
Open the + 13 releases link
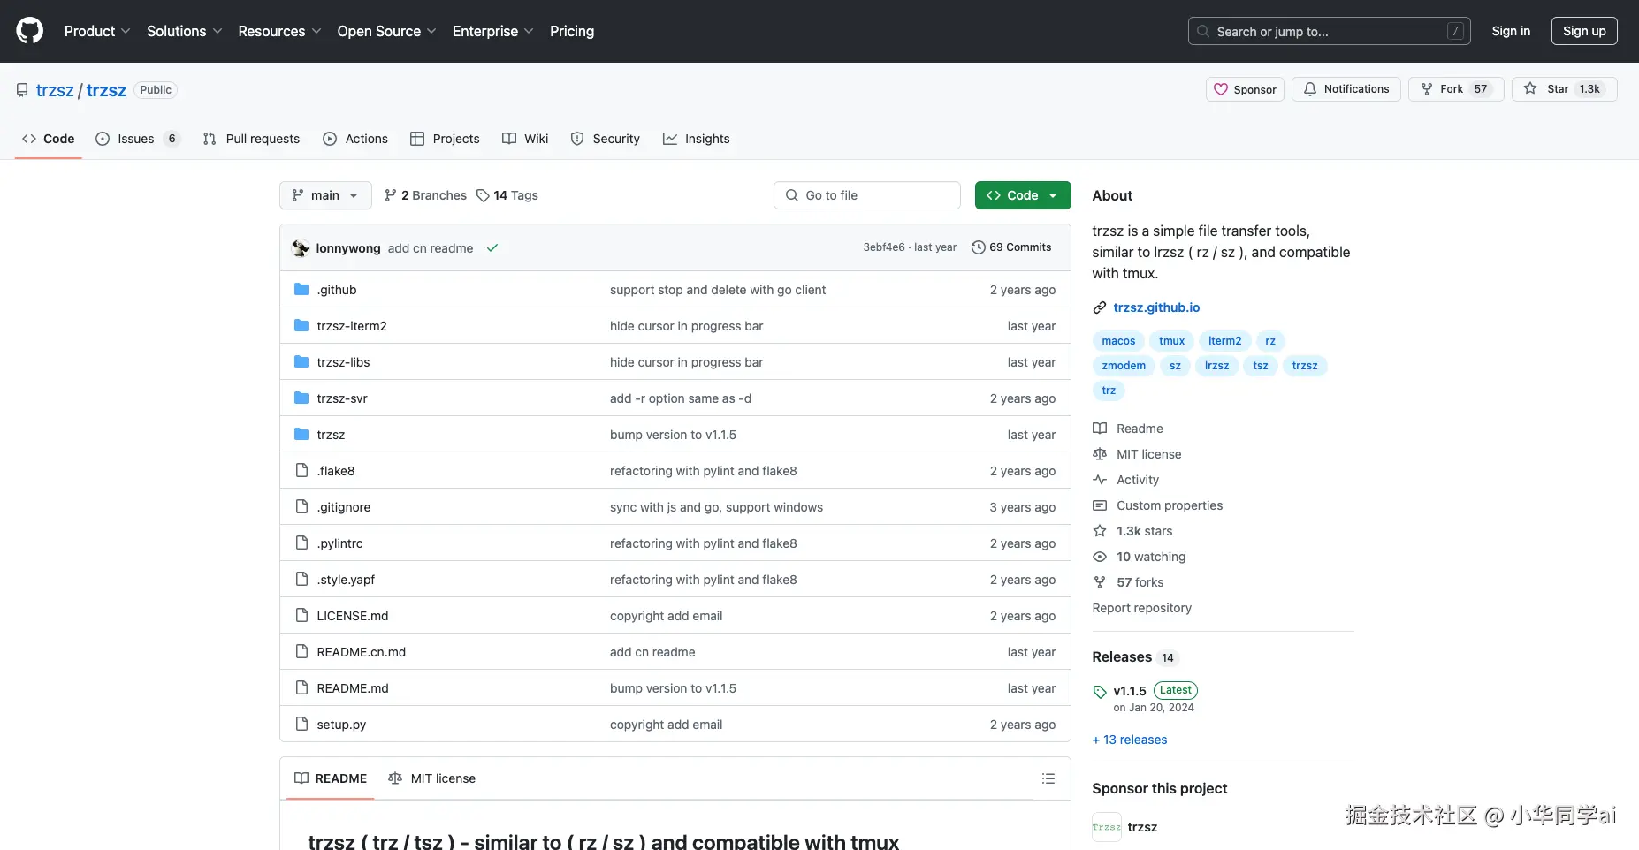pyautogui.click(x=1130, y=740)
